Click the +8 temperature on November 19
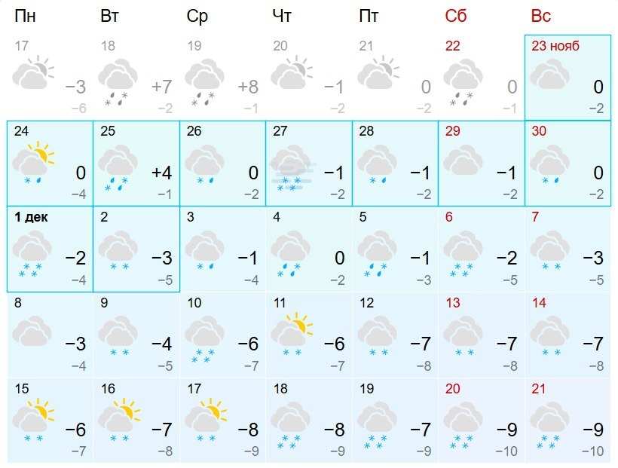618x468 pixels. 248,87
